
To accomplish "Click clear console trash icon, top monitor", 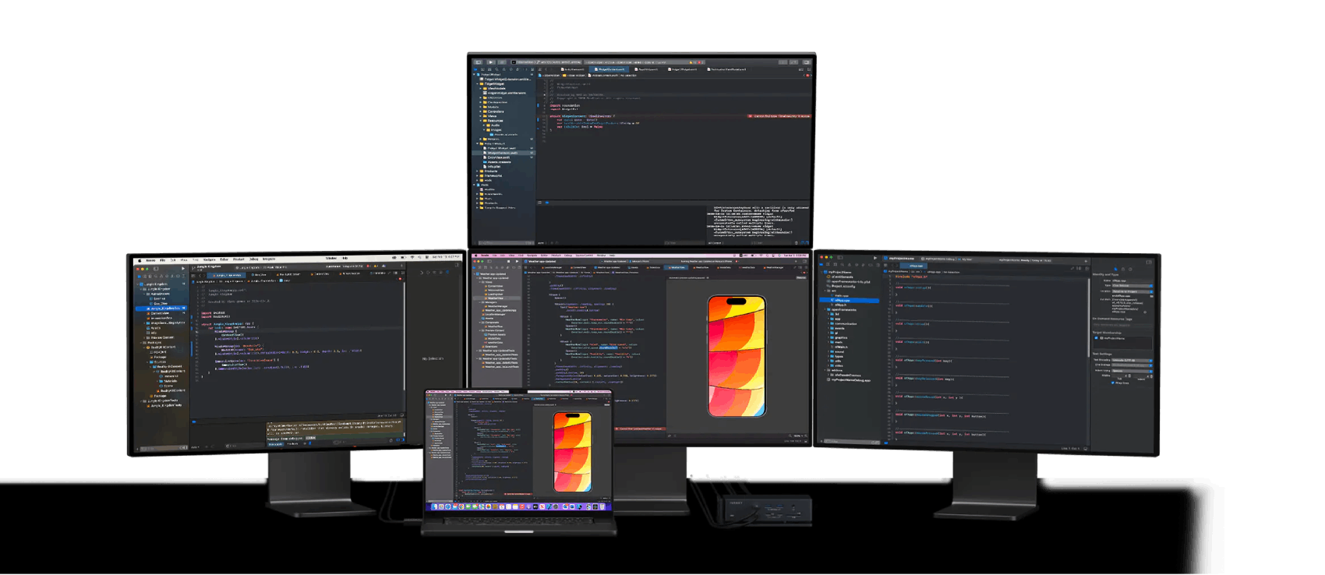I will (797, 243).
